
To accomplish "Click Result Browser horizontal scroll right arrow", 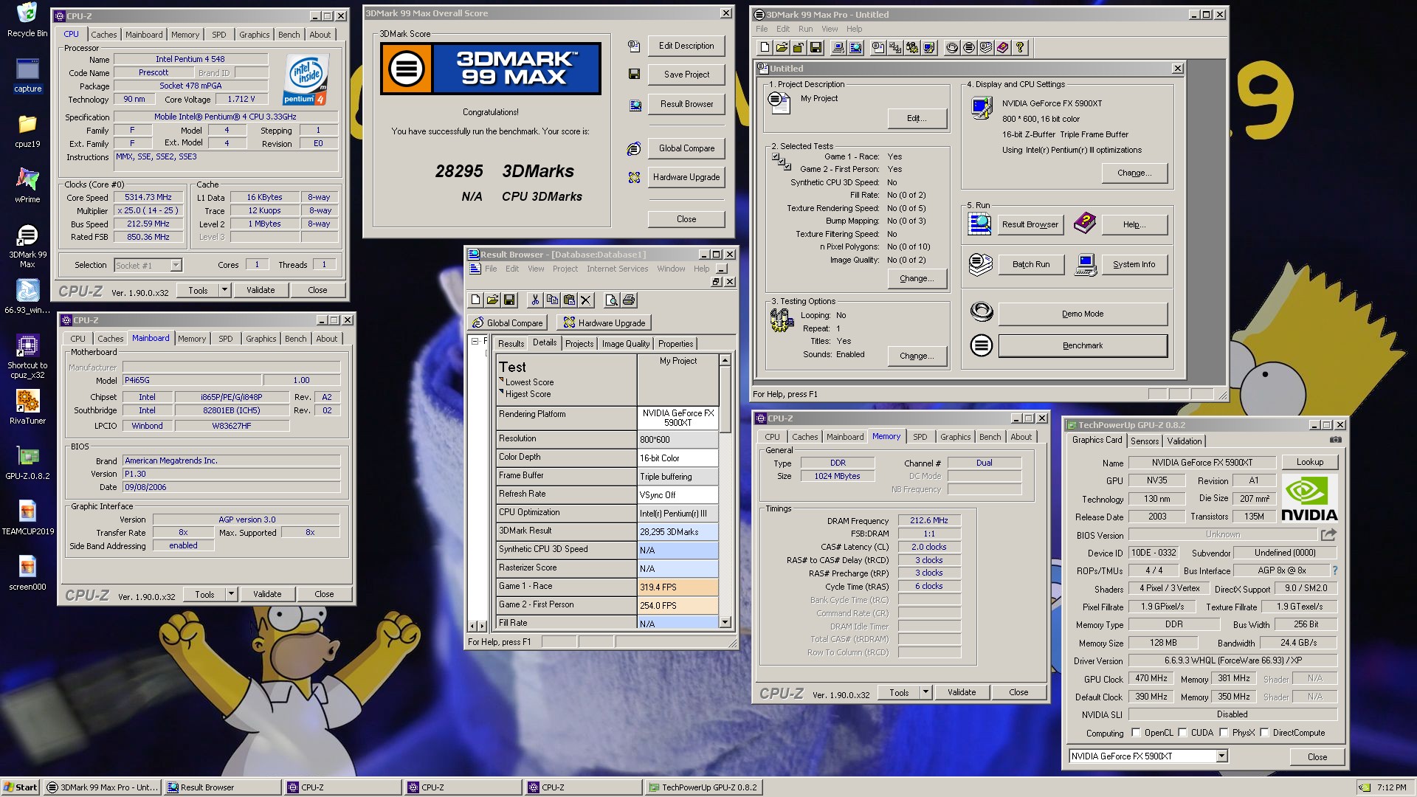I will [483, 626].
